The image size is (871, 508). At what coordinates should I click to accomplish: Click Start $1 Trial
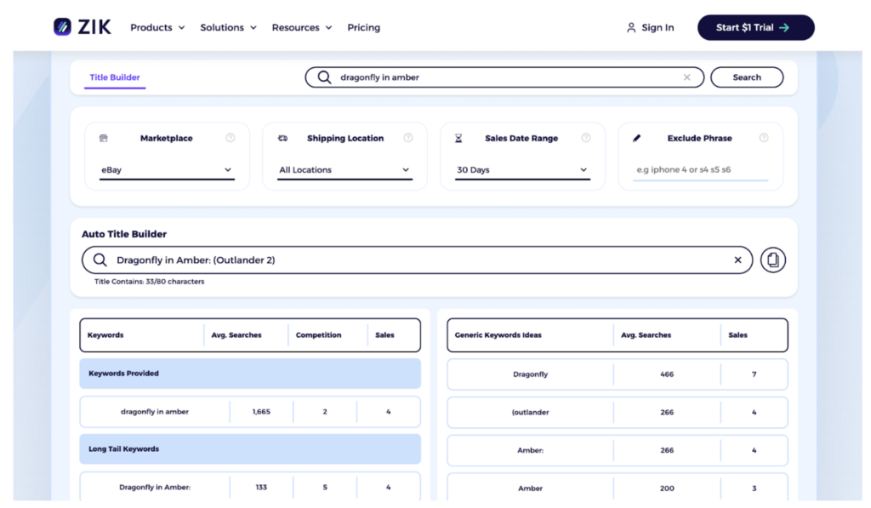755,26
